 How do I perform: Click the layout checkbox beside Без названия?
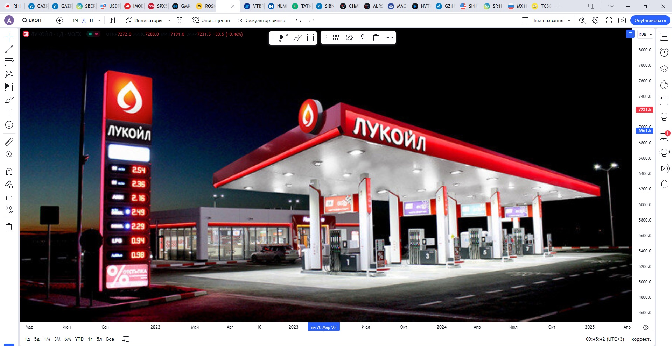[525, 20]
